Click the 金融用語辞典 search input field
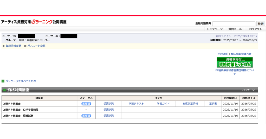Screen dimensions: 266x139 pyautogui.click(x=234, y=24)
